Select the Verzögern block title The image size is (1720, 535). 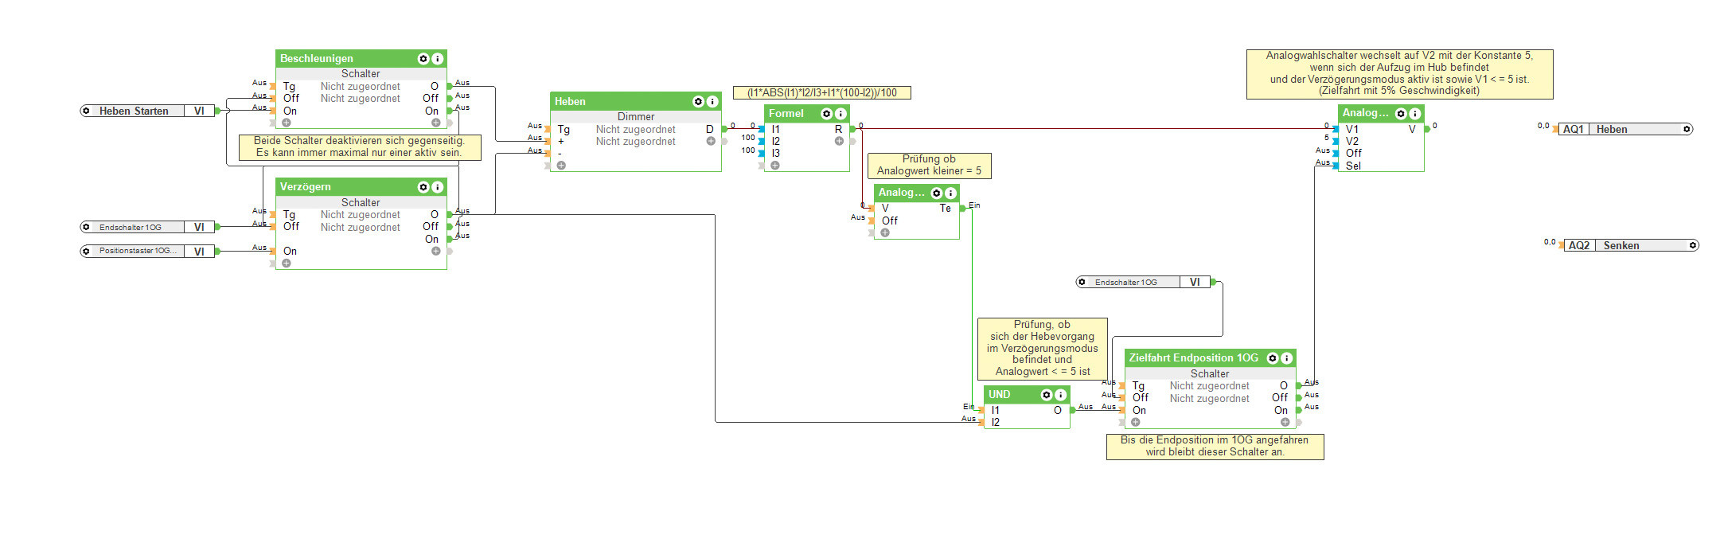pyautogui.click(x=306, y=187)
